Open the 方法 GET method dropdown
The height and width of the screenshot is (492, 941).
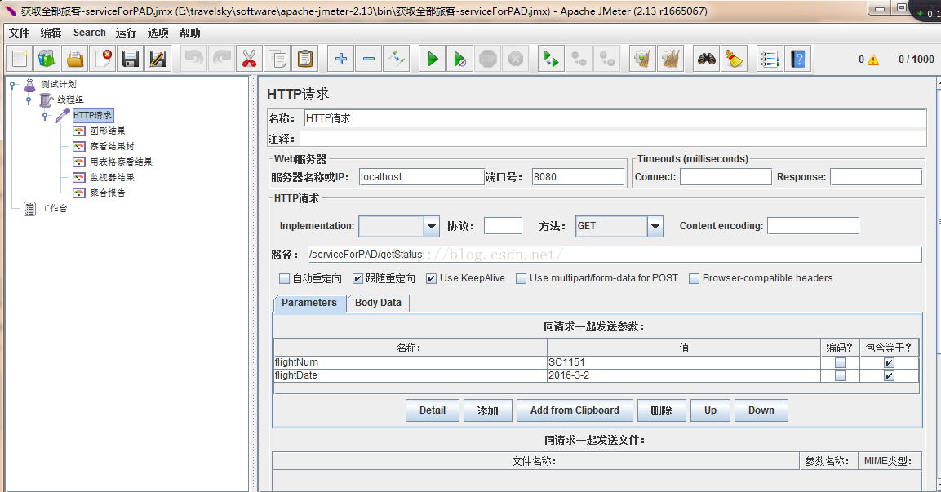(655, 226)
